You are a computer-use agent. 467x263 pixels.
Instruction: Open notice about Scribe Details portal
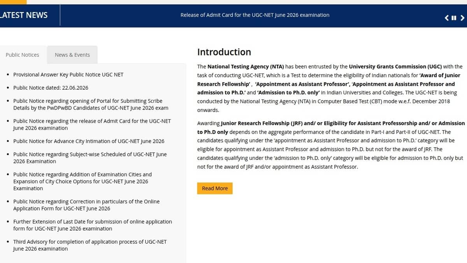(91, 104)
